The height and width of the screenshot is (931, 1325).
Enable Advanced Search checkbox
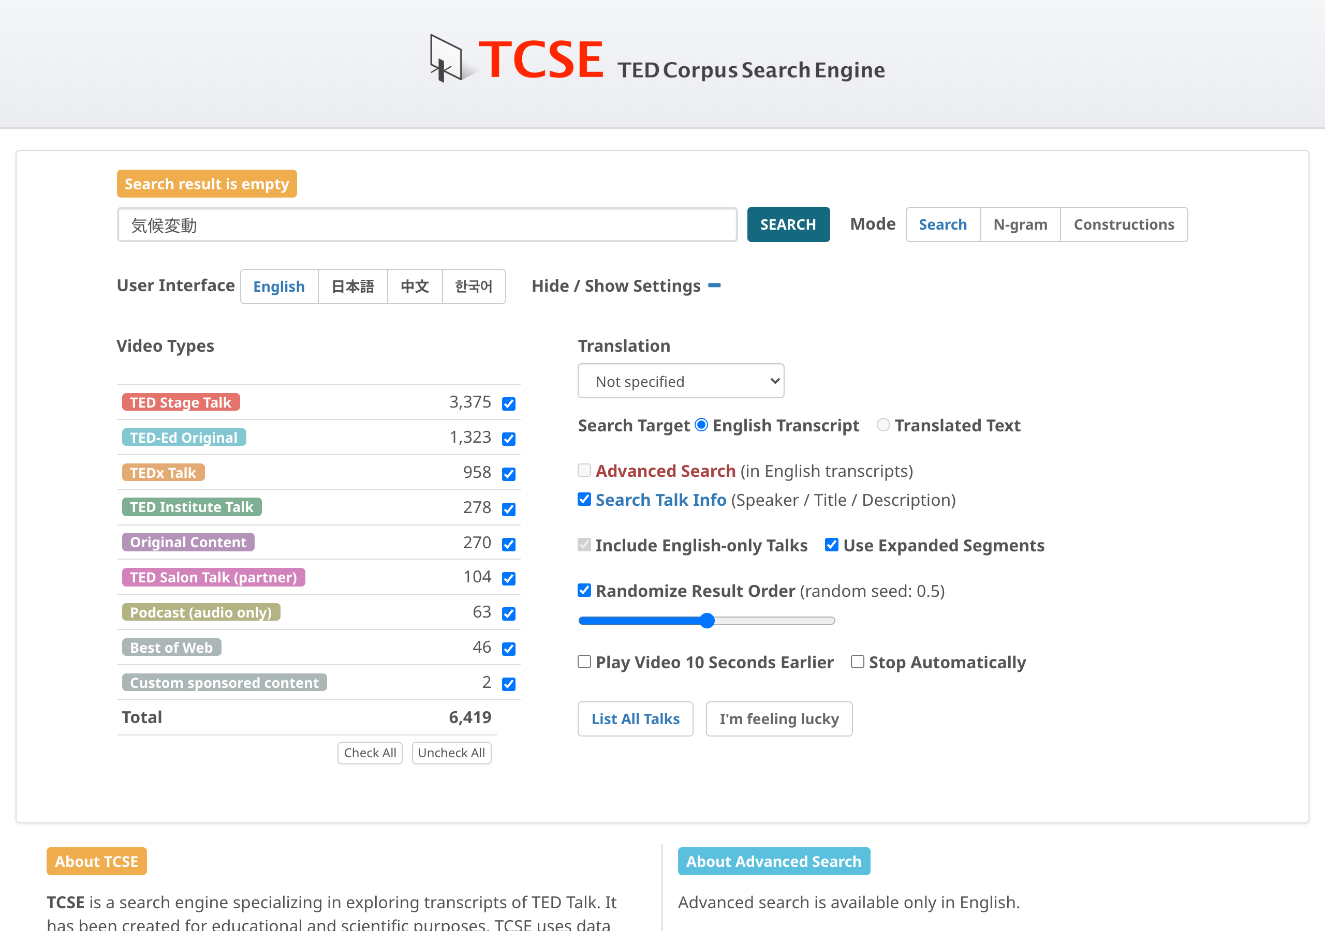584,471
